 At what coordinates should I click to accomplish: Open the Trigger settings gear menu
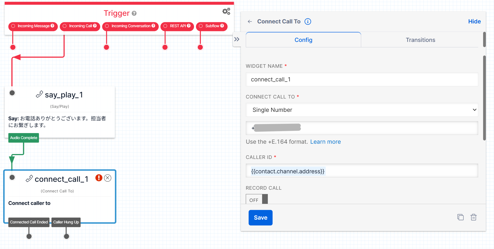point(226,11)
